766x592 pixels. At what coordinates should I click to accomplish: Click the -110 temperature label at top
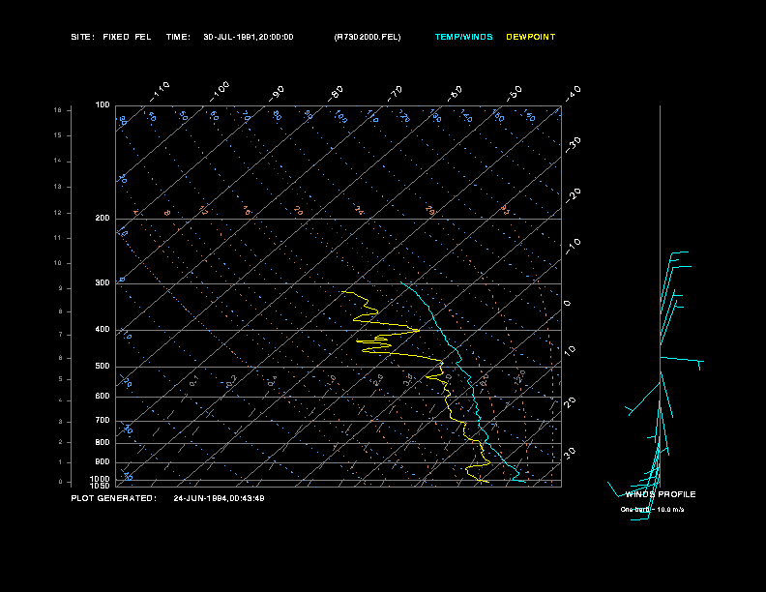(x=160, y=92)
